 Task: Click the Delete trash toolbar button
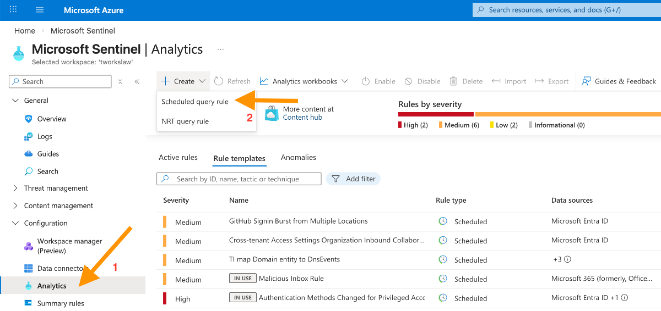coord(466,81)
